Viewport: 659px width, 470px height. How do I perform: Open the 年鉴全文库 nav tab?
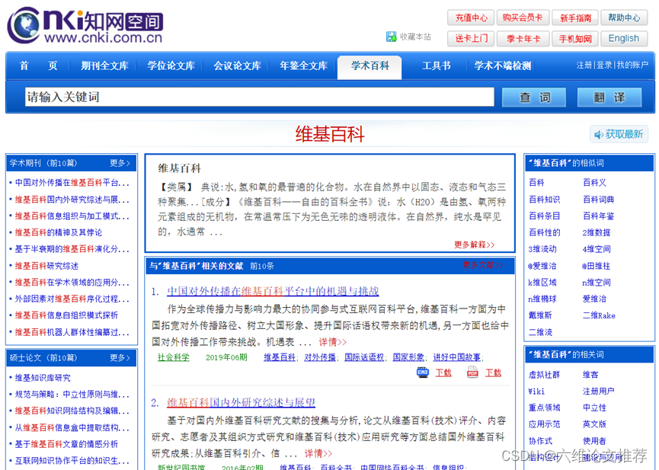(x=303, y=66)
